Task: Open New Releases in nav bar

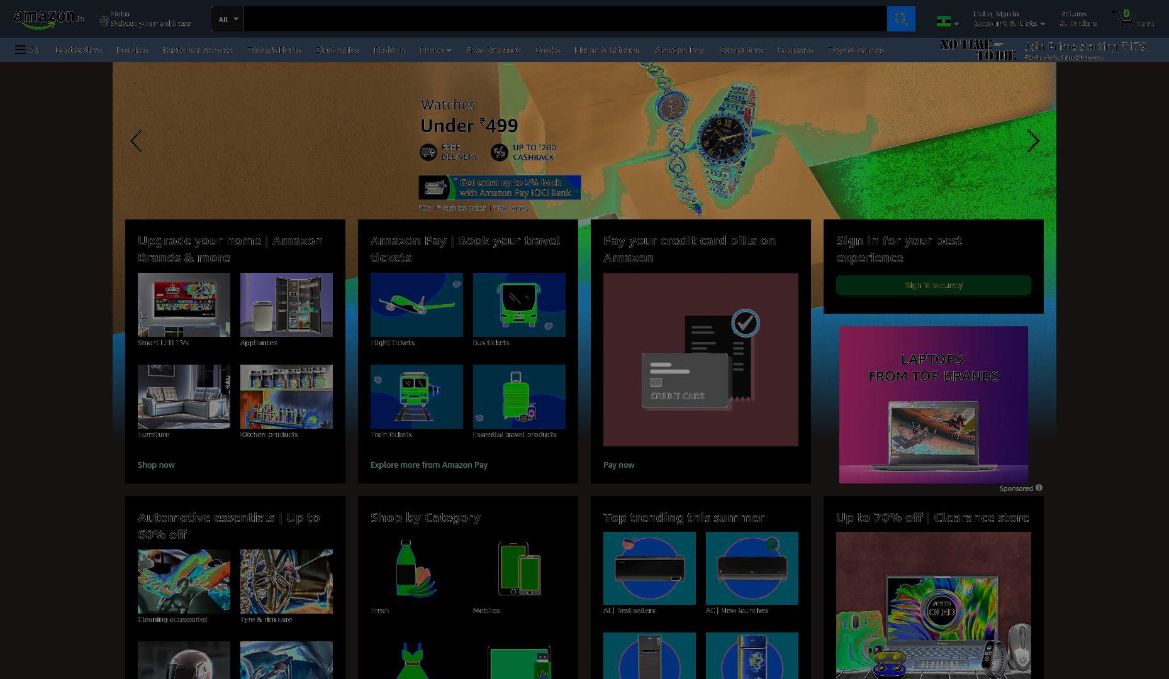Action: tap(493, 50)
